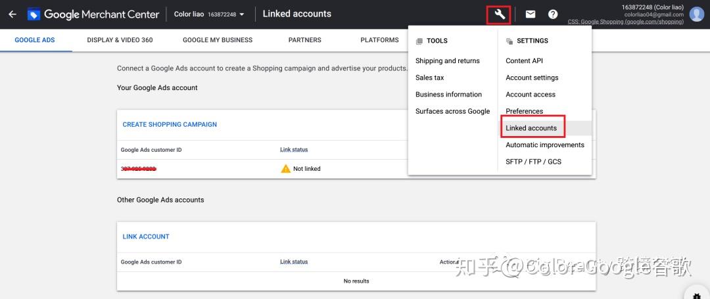Switch to Display & Video 360 tab
The height and width of the screenshot is (299, 710).
click(120, 40)
